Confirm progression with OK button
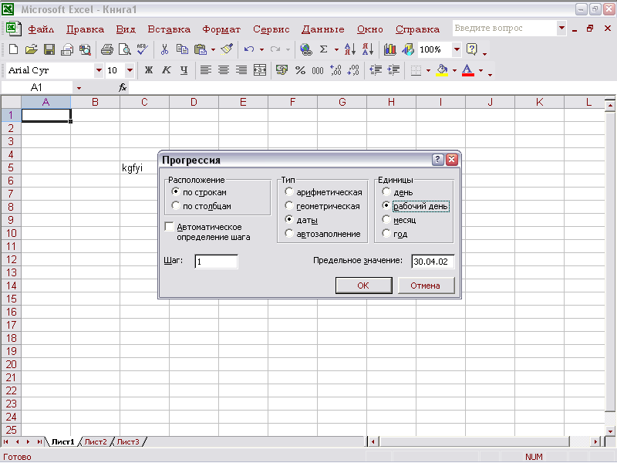Image resolution: width=617 pixels, height=463 pixels. 363,286
